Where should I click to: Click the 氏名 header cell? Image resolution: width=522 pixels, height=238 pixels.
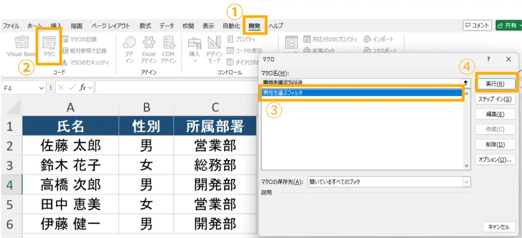pos(70,126)
